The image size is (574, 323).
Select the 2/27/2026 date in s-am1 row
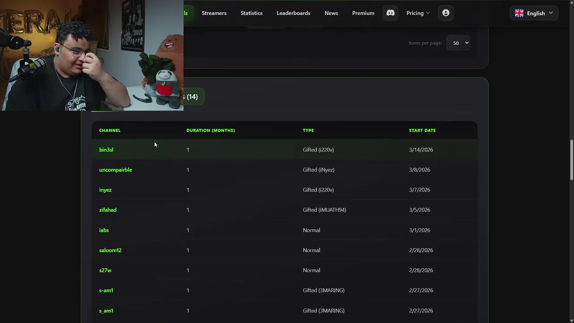click(421, 290)
